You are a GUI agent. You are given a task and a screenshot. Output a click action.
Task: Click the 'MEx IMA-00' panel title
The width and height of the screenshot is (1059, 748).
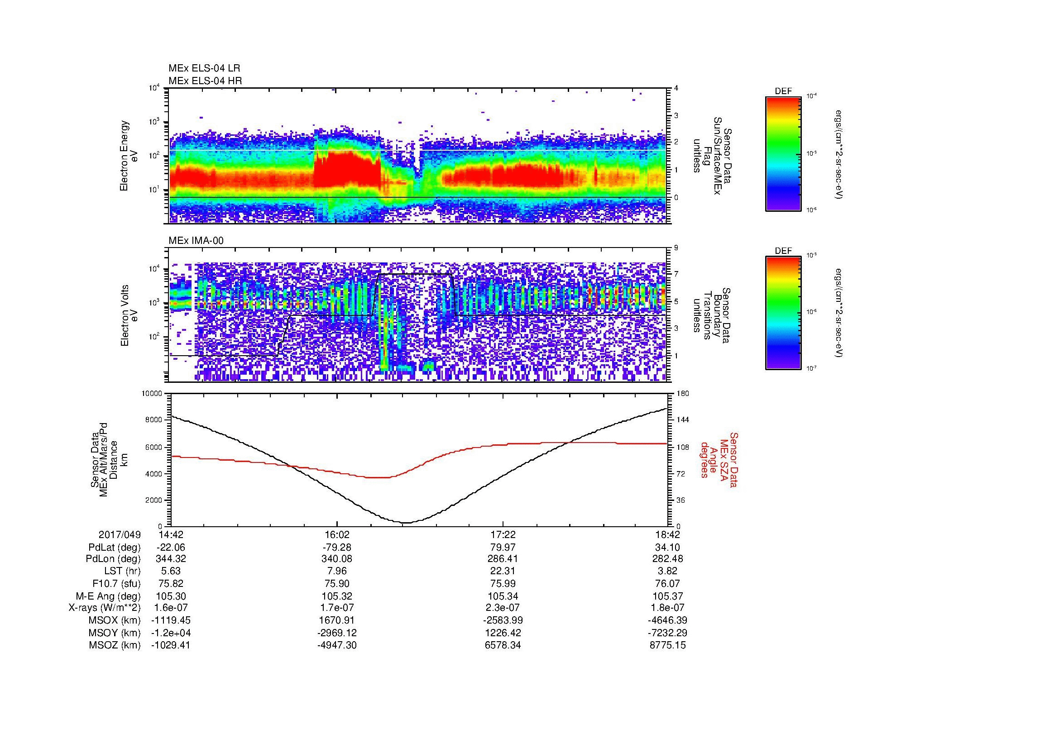(x=196, y=241)
